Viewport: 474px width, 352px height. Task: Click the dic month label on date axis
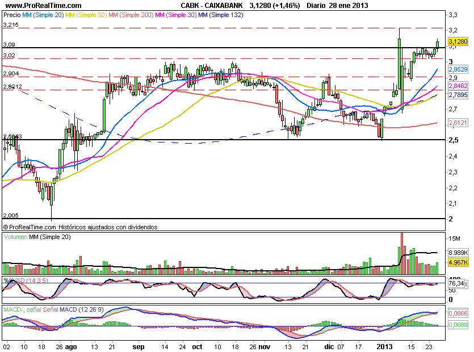point(329,346)
